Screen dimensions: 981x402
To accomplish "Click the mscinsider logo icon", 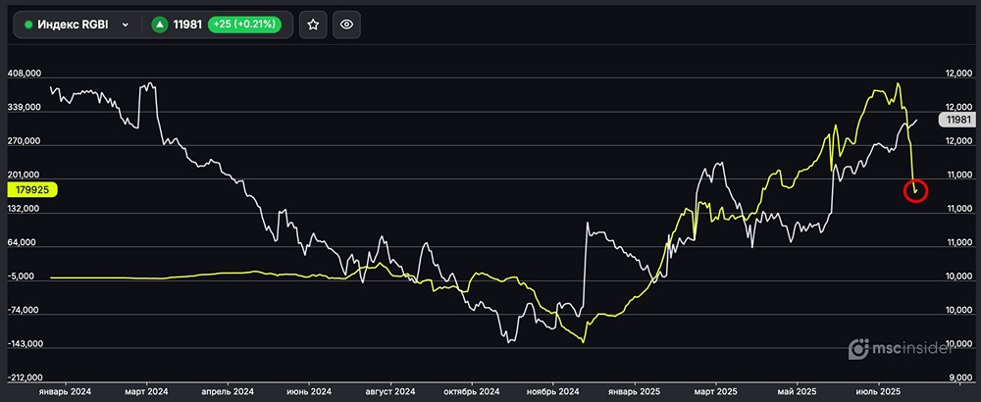I will click(x=858, y=350).
